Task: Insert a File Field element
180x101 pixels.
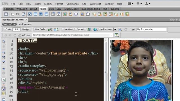Action: [70, 14]
